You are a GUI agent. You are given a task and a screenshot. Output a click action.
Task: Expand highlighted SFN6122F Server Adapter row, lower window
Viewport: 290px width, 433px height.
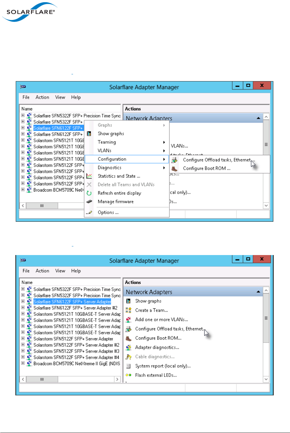23,301
